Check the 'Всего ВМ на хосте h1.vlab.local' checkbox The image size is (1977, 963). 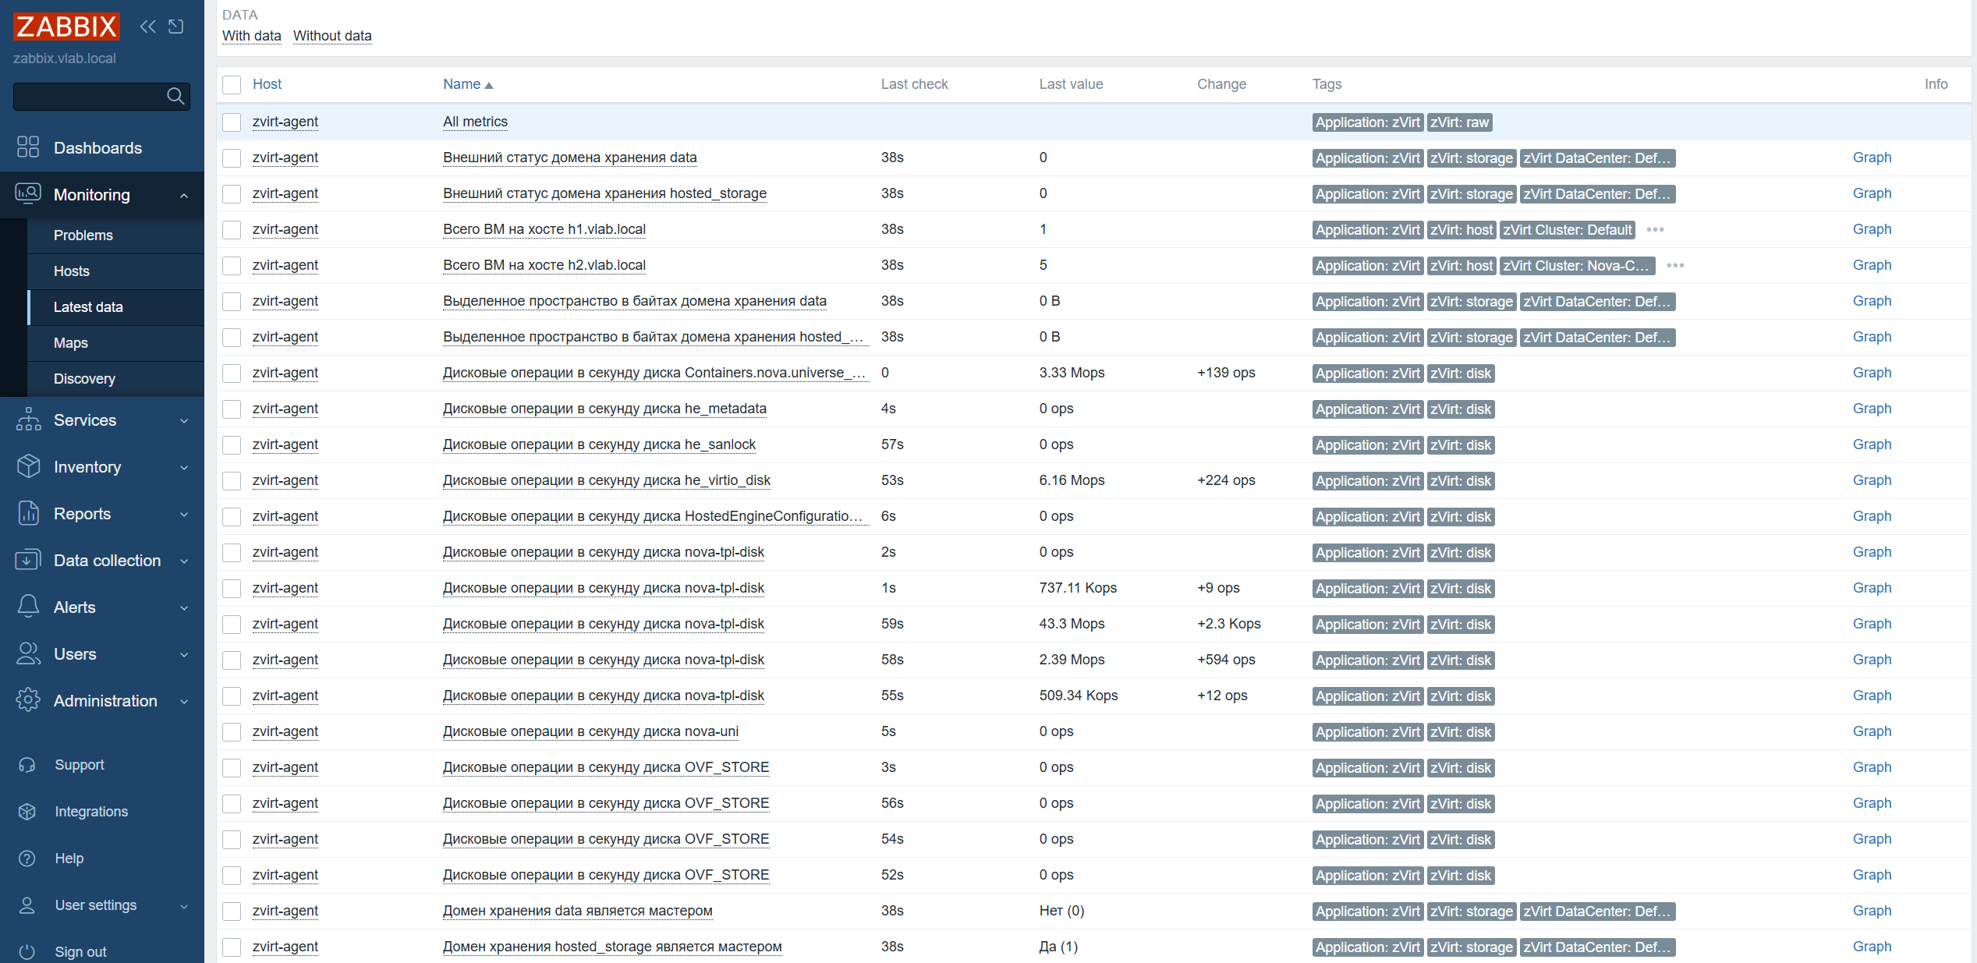[x=232, y=229]
